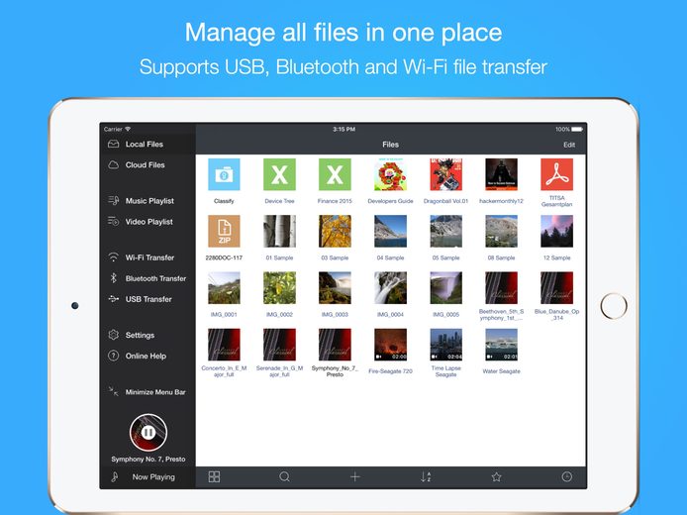Play the Fire-Seagate 720 video
The height and width of the screenshot is (515, 687).
390,345
